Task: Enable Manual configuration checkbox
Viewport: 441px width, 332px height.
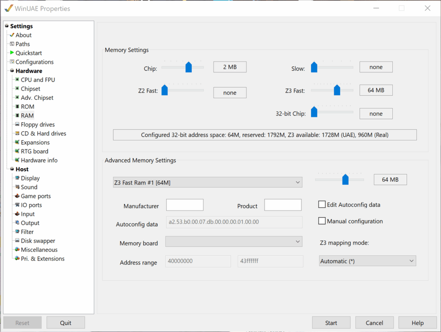Action: (x=322, y=221)
